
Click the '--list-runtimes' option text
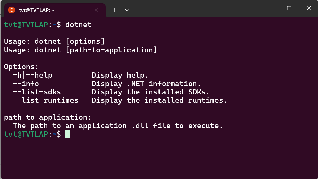46,100
